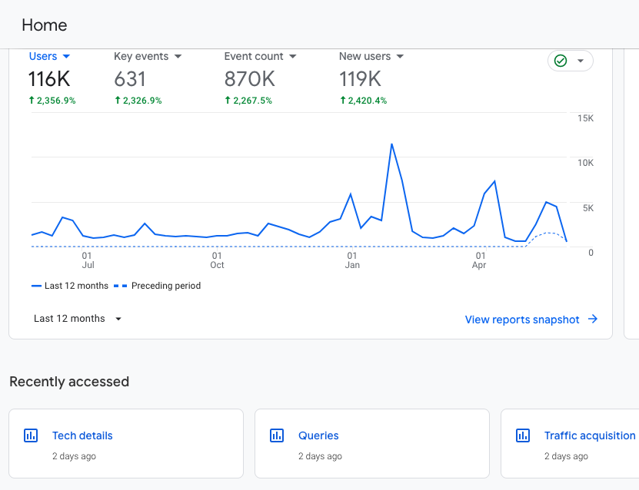Click the 01 Jan axis label

[x=352, y=260]
